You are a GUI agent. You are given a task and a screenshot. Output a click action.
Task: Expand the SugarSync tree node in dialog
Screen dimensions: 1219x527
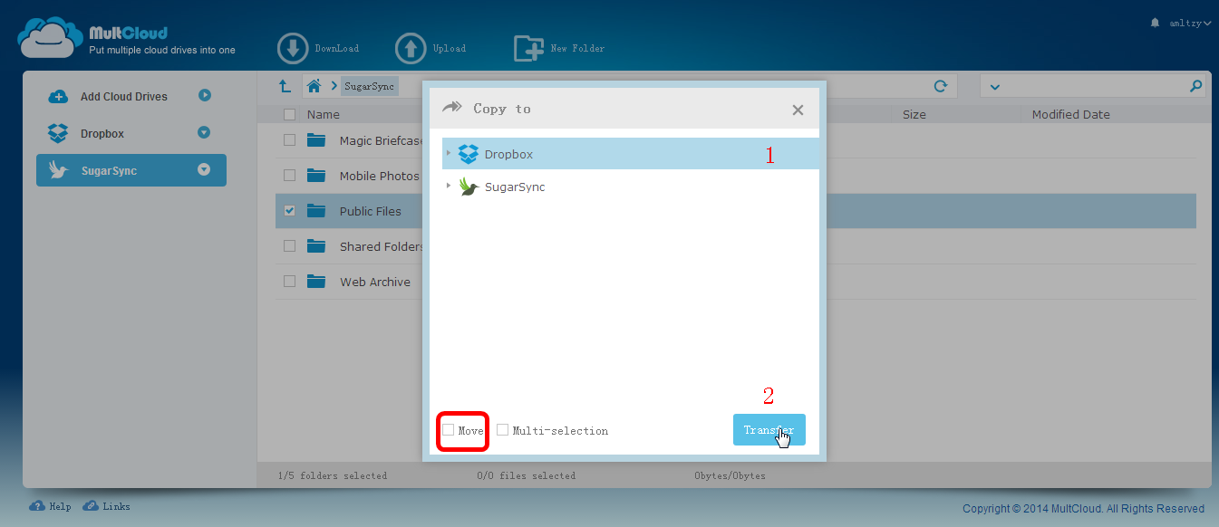point(448,186)
